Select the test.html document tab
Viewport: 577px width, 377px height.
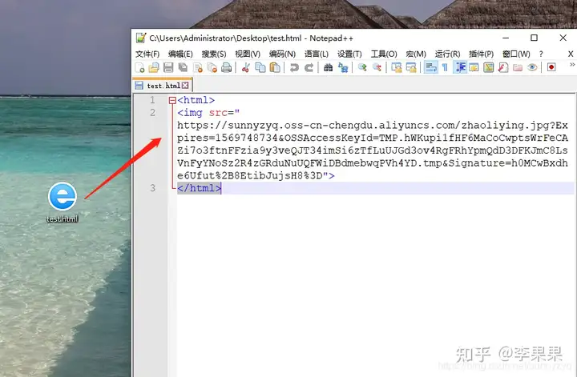click(x=162, y=86)
